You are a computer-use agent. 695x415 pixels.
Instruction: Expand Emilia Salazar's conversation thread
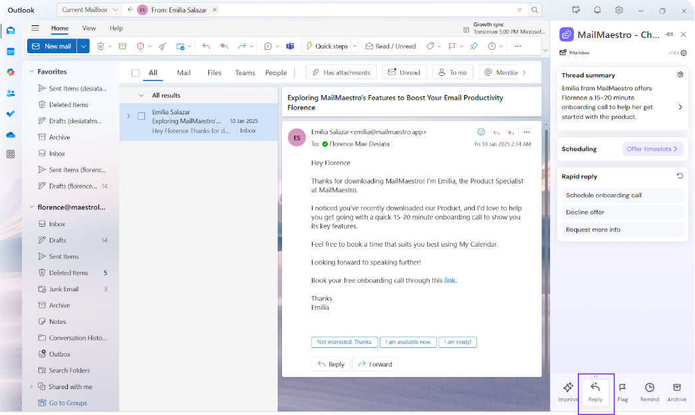(x=128, y=116)
